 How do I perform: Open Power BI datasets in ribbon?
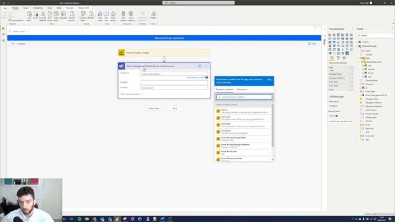point(43,16)
